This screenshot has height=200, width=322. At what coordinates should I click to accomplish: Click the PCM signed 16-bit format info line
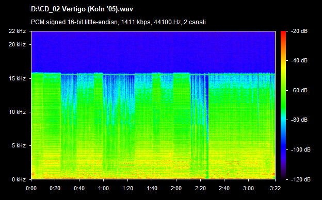pyautogui.click(x=118, y=22)
